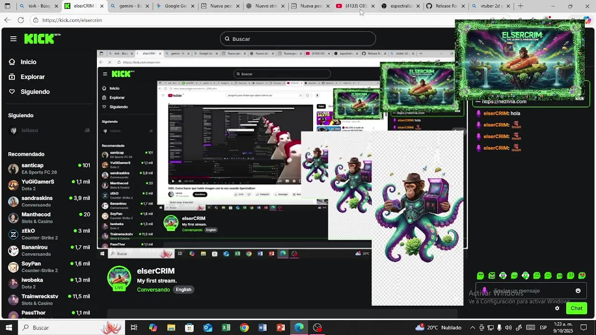The width and height of the screenshot is (596, 335).
Task: Close the elserCRIM Kick tab
Action: [102, 6]
